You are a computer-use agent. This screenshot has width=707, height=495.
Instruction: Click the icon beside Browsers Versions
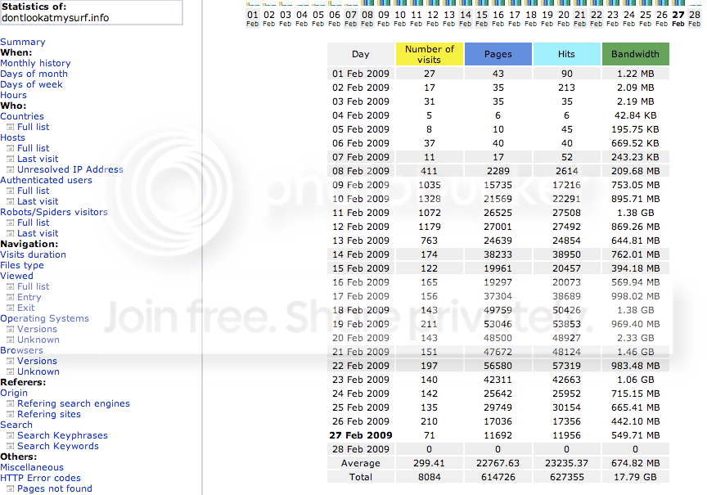pos(11,361)
